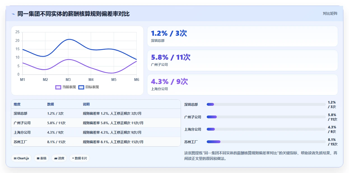Click the lightning icon beside the title
349x173 pixels.
point(13,14)
